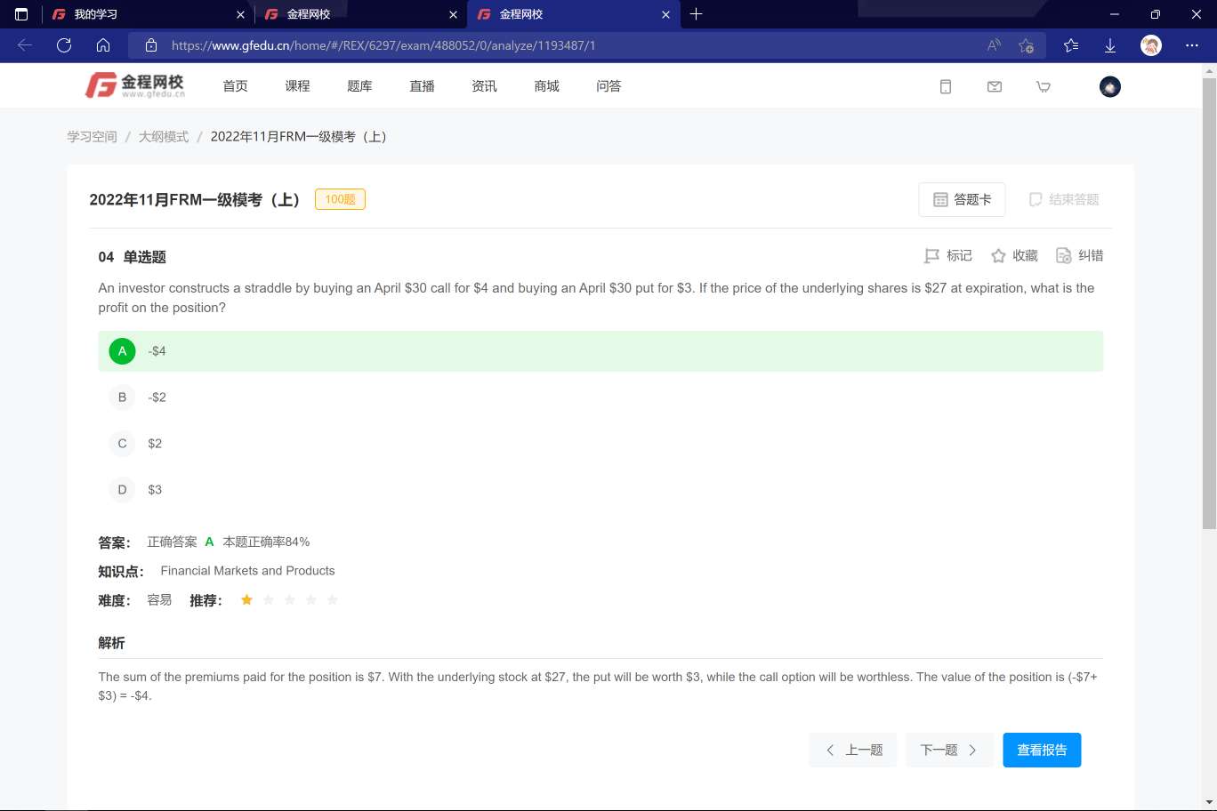Click the first recommendation star rating

tap(247, 600)
